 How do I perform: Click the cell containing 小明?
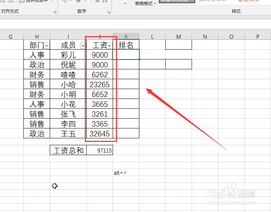[68, 94]
